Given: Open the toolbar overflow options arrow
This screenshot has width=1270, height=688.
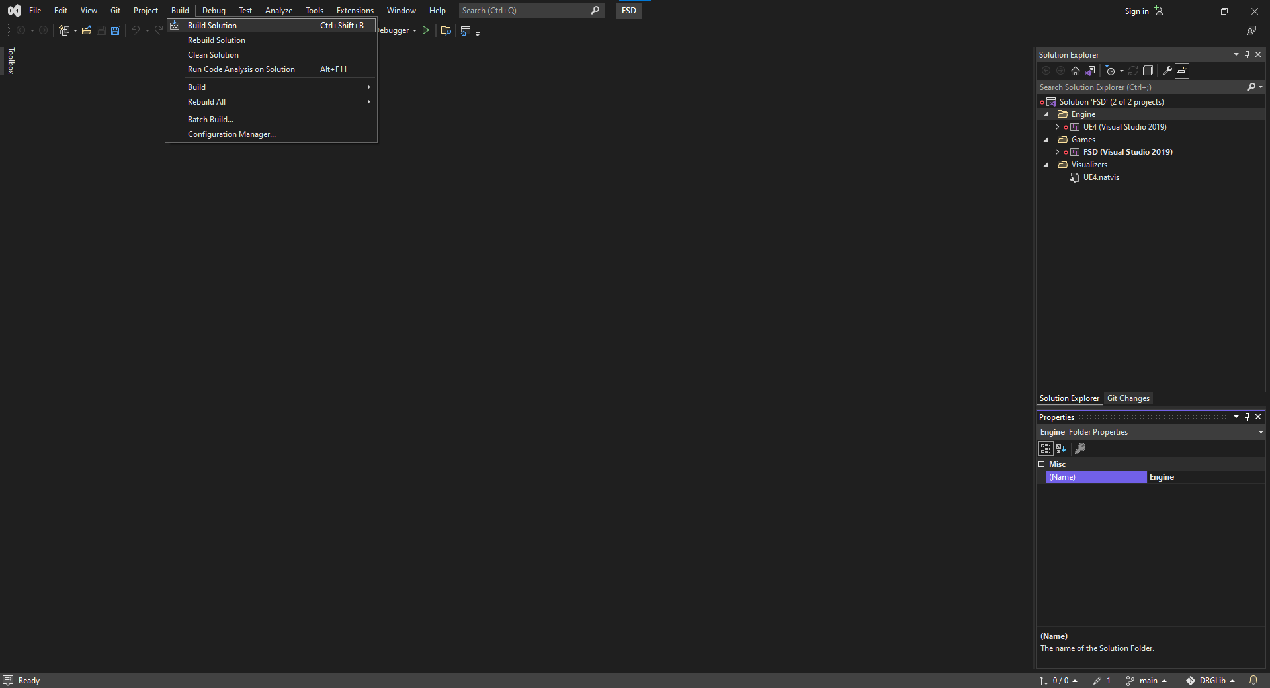Looking at the screenshot, I should (478, 33).
